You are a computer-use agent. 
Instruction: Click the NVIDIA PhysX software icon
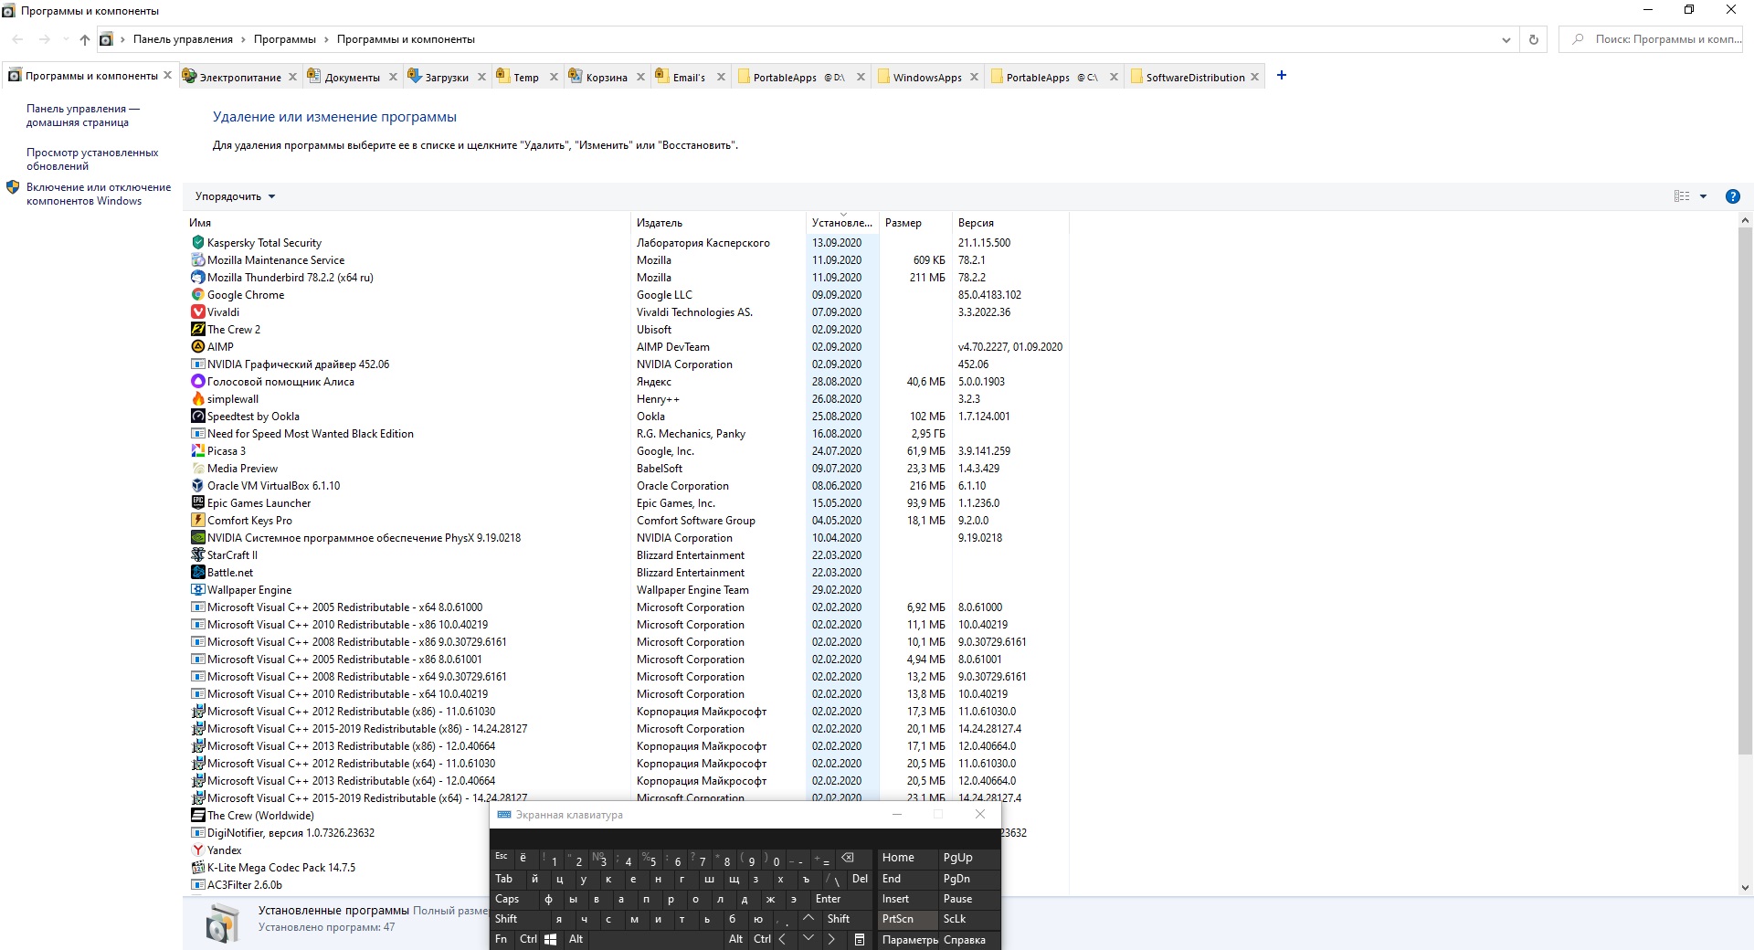click(197, 538)
